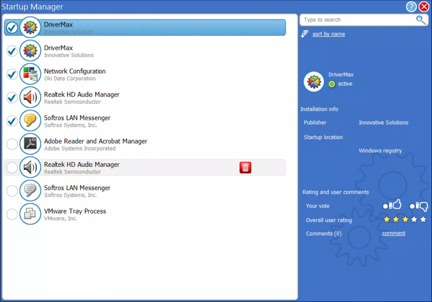Click the Overall user rating label
The width and height of the screenshot is (432, 302).
tap(329, 220)
